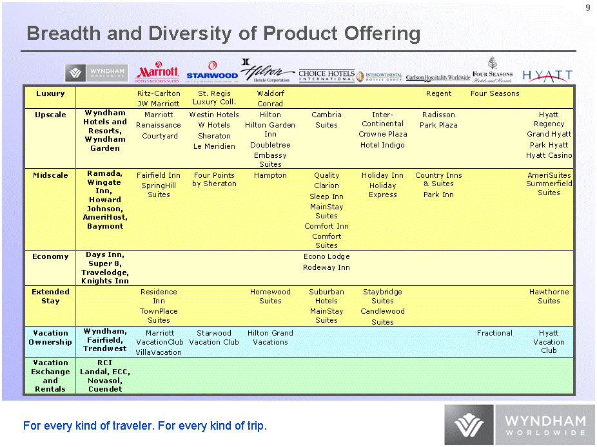Select the Vacation Ownership row label
The image size is (597, 447).
click(50, 338)
